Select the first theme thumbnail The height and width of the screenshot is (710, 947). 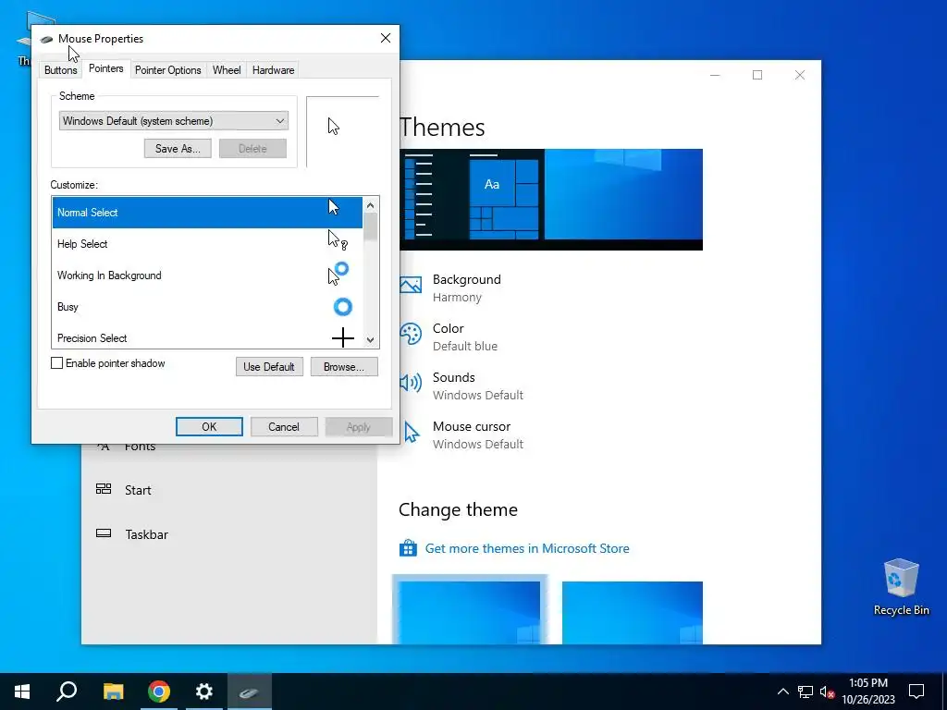(470, 611)
